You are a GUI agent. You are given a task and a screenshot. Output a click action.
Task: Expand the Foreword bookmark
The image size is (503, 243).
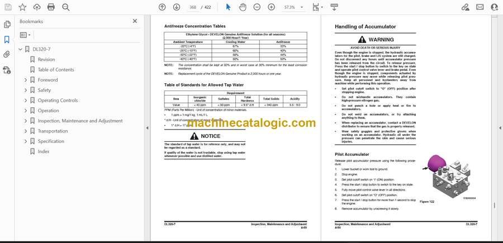[26, 80]
